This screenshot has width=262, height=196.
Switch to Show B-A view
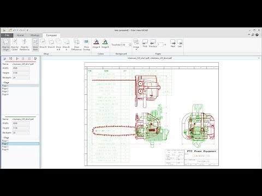(66, 45)
